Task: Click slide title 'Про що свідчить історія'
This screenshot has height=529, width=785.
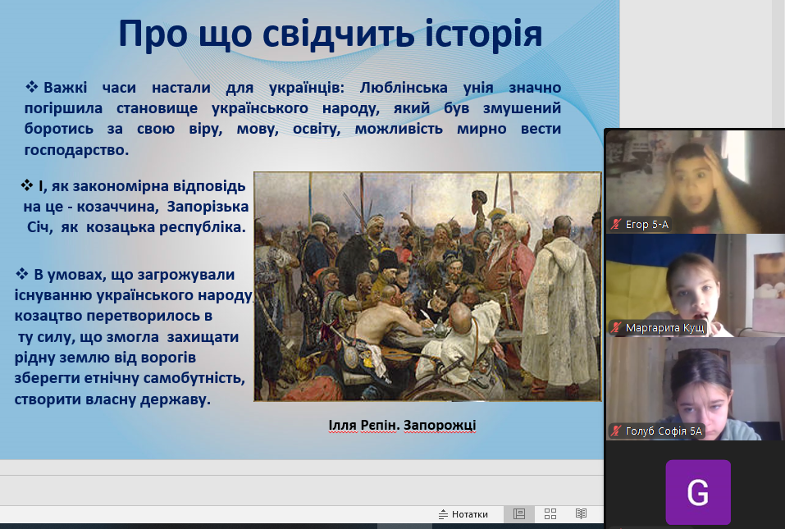Action: click(x=331, y=34)
